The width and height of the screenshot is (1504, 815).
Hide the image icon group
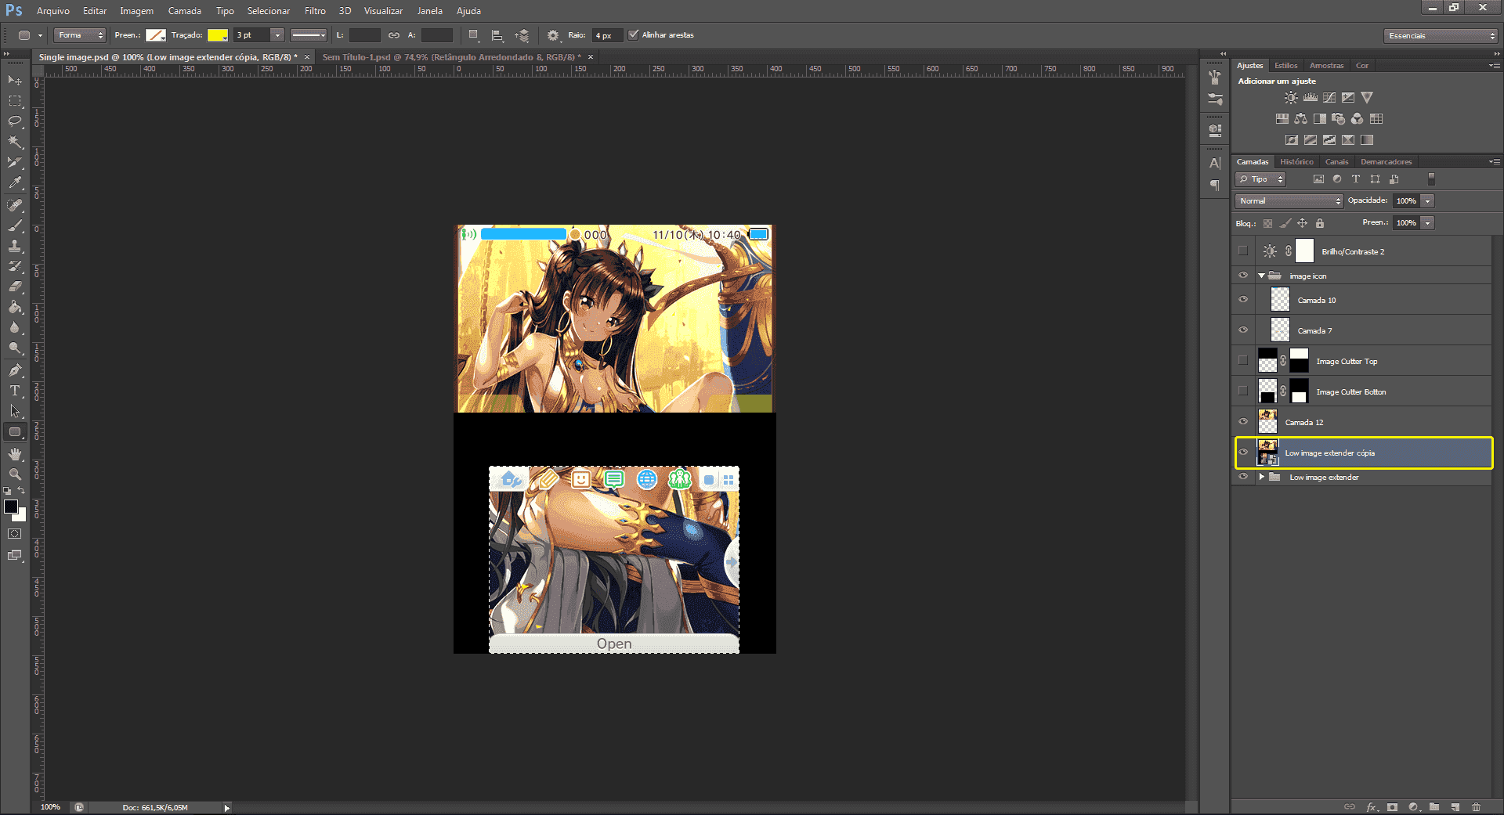(x=1243, y=276)
